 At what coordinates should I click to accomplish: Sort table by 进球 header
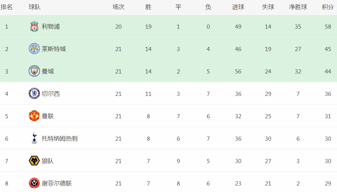(x=238, y=7)
